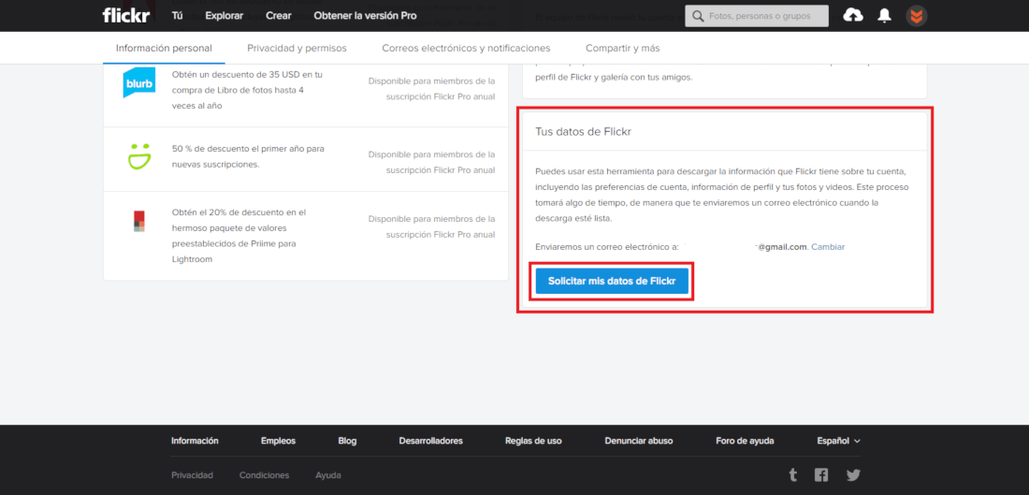Click the Cambiar email link
The height and width of the screenshot is (495, 1029).
pos(828,247)
